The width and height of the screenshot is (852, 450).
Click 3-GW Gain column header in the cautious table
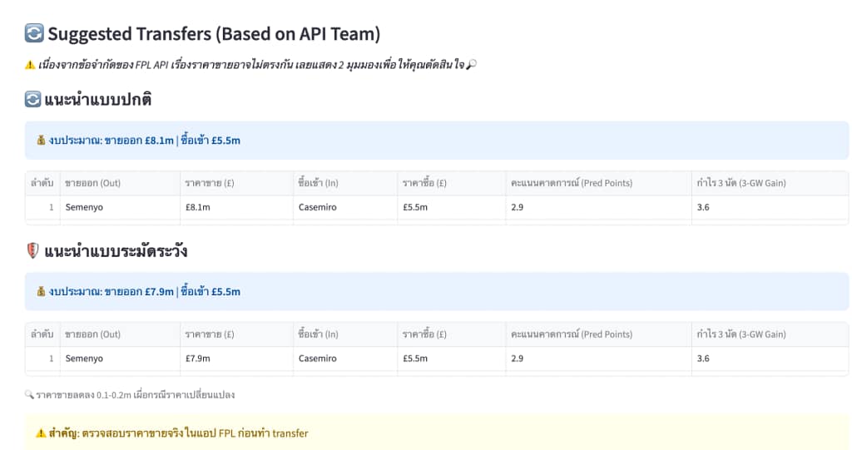point(741,334)
